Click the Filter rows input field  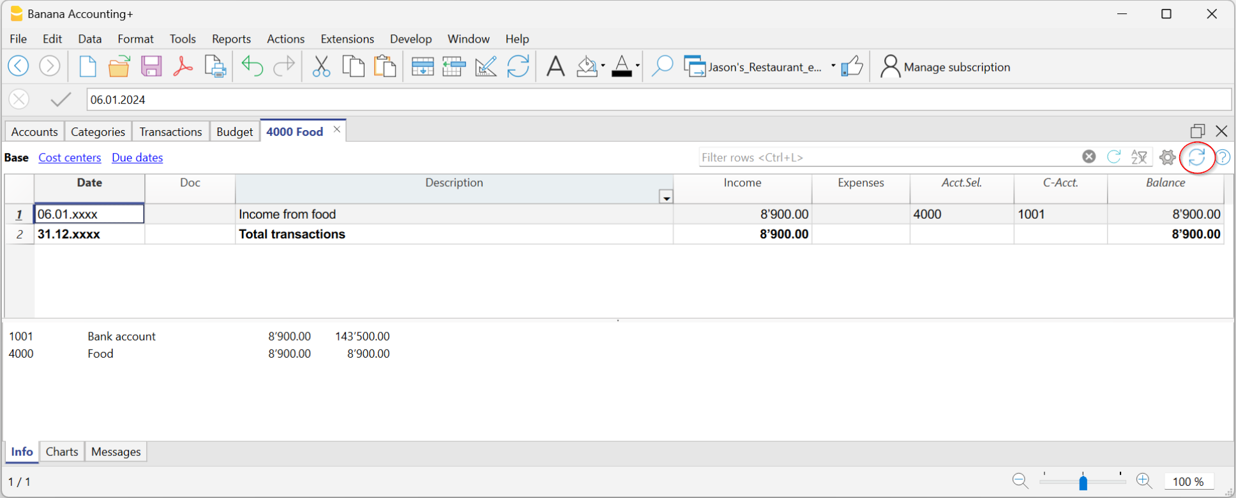(887, 157)
